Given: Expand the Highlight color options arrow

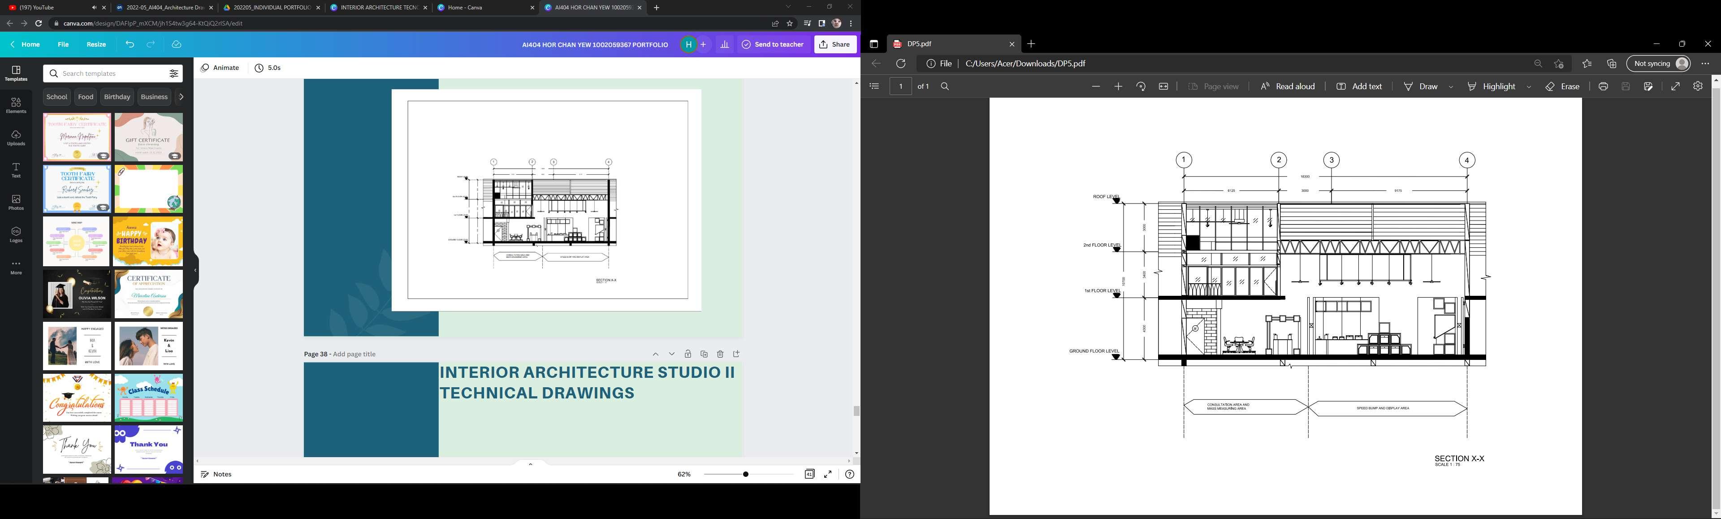Looking at the screenshot, I should tap(1529, 87).
